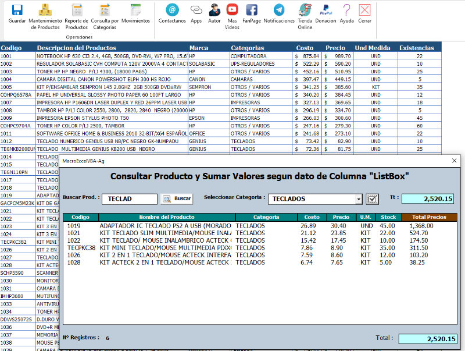Select cell KIT in Und Medida column
465x351 pixels.
coord(375,87)
